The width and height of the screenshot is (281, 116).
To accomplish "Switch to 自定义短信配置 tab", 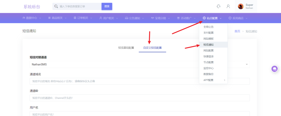I will (x=152, y=48).
